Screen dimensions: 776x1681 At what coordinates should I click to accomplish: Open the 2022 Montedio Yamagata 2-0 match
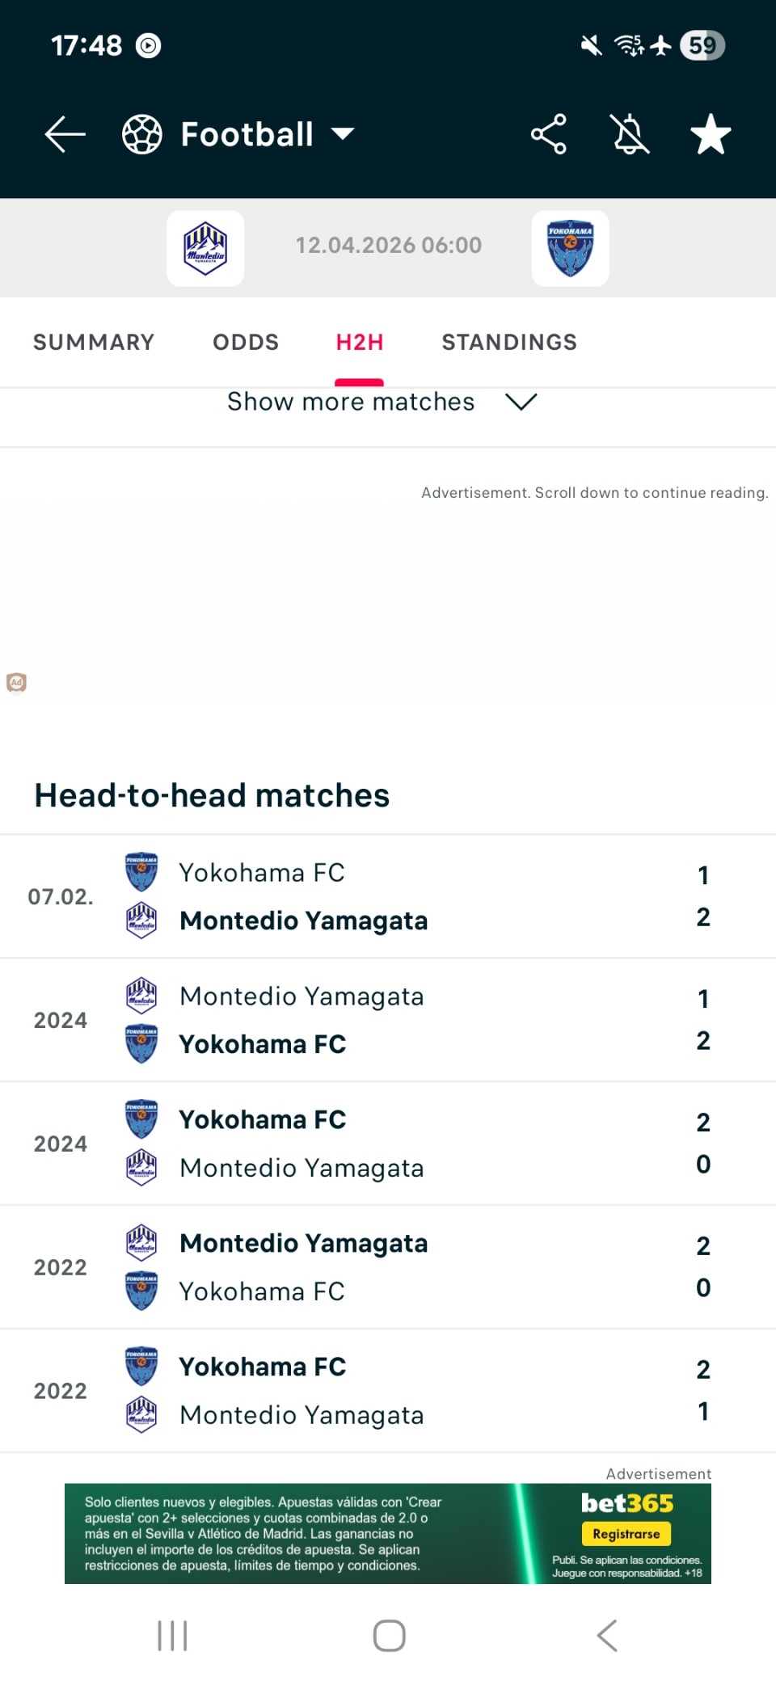[x=388, y=1267]
